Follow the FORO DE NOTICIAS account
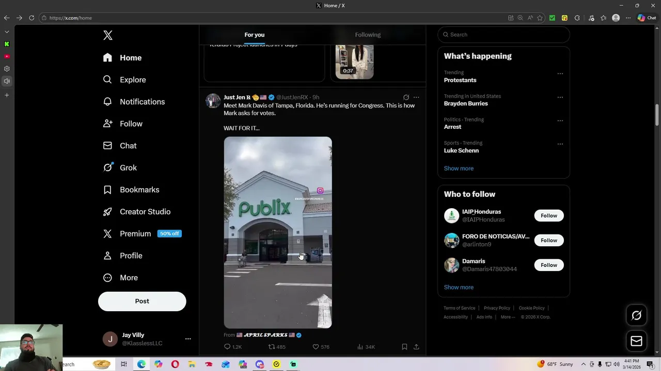Image resolution: width=661 pixels, height=371 pixels. pos(549,240)
